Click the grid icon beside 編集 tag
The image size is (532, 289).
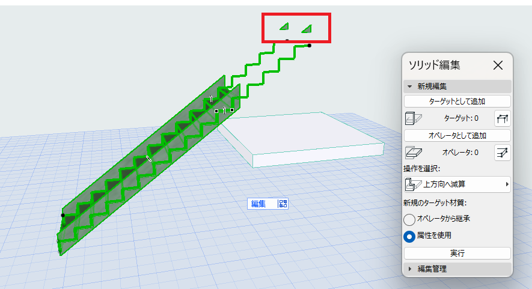click(283, 204)
